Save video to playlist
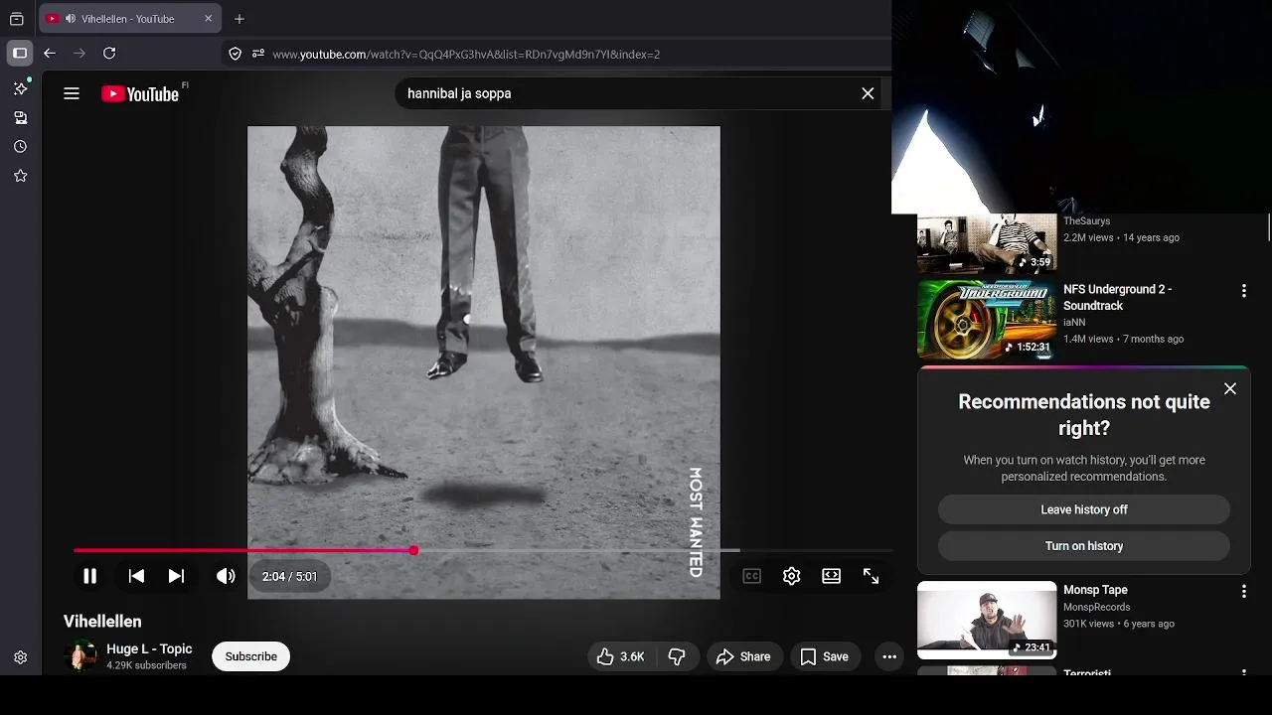This screenshot has width=1272, height=715. (825, 656)
